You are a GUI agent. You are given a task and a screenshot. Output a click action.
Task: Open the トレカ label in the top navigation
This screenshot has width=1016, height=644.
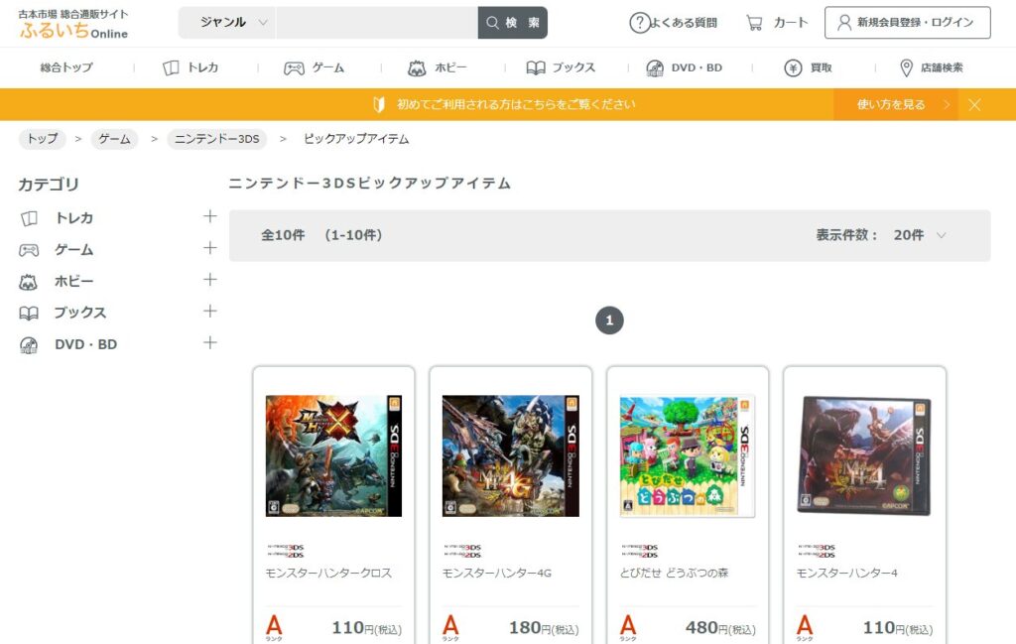[x=202, y=68]
